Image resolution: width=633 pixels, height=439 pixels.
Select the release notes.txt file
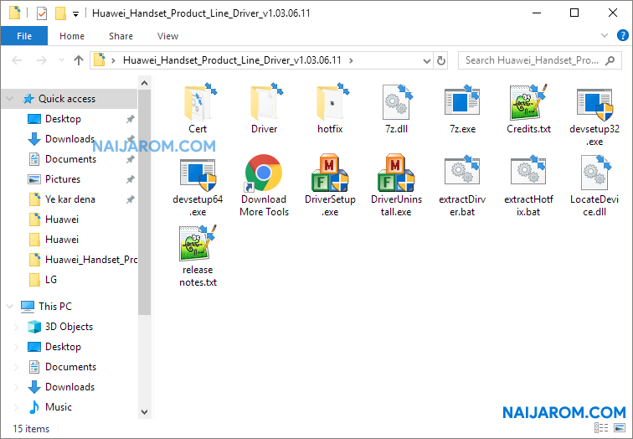pyautogui.click(x=198, y=256)
